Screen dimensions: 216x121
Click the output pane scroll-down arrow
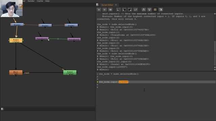[x=215, y=70]
